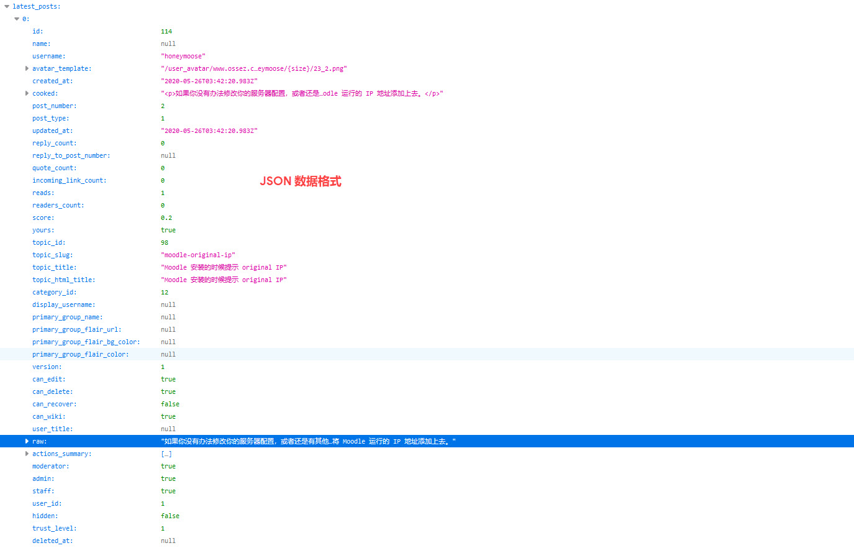Click the topic_html_title key label
Image resolution: width=854 pixels, height=548 pixels.
pyautogui.click(x=63, y=280)
